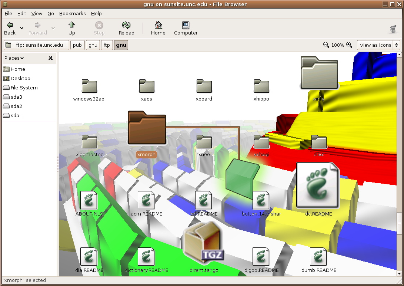
Task: Select the dirent.tar.gz archive file
Action: pos(203,241)
